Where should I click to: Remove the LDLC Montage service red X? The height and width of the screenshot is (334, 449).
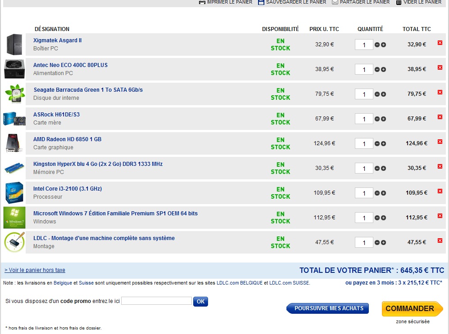[440, 241]
